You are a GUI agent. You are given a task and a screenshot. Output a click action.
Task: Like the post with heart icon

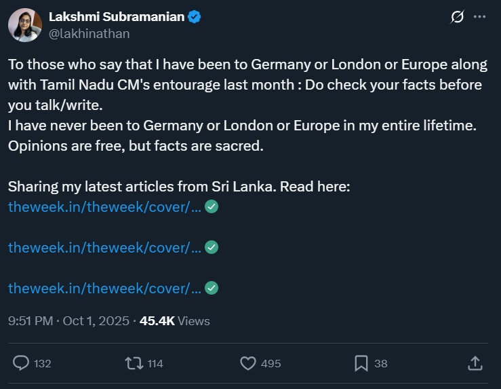tap(247, 363)
